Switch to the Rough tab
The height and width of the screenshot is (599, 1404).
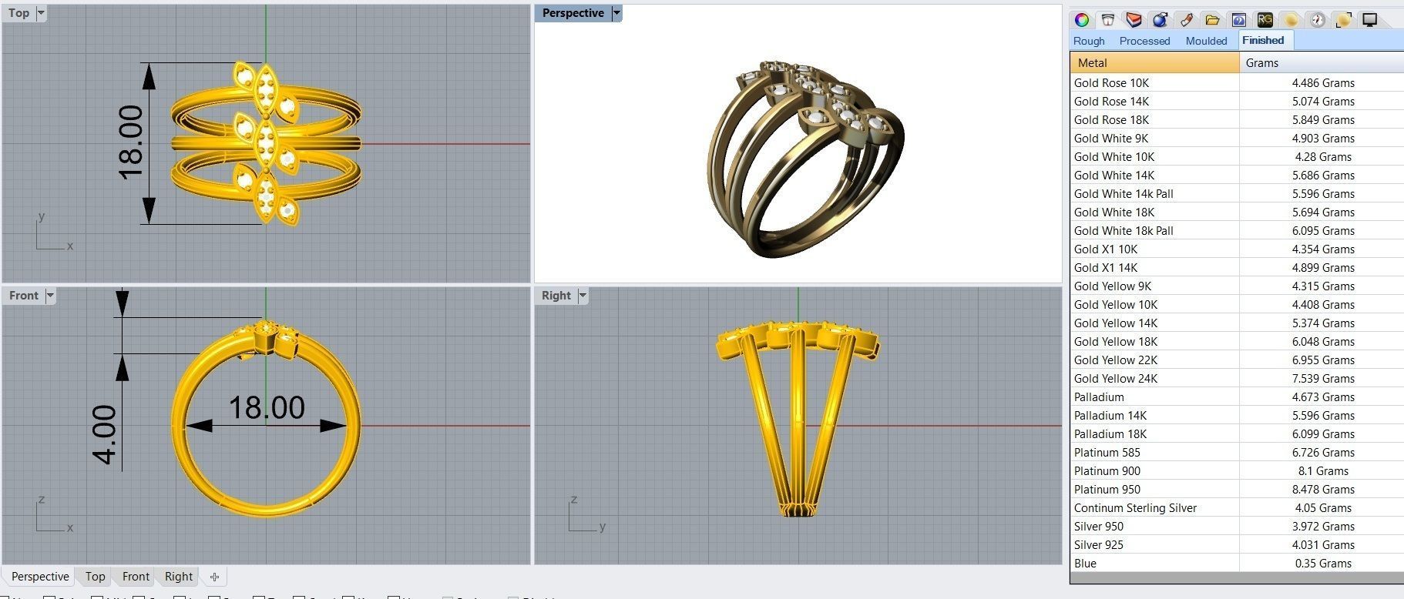1089,41
